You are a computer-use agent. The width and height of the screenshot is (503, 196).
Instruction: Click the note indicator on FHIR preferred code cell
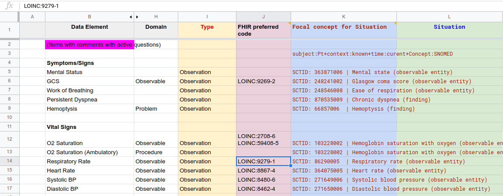pos(289,24)
